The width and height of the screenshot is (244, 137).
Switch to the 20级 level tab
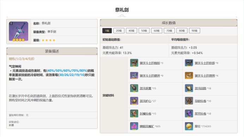tap(119, 31)
